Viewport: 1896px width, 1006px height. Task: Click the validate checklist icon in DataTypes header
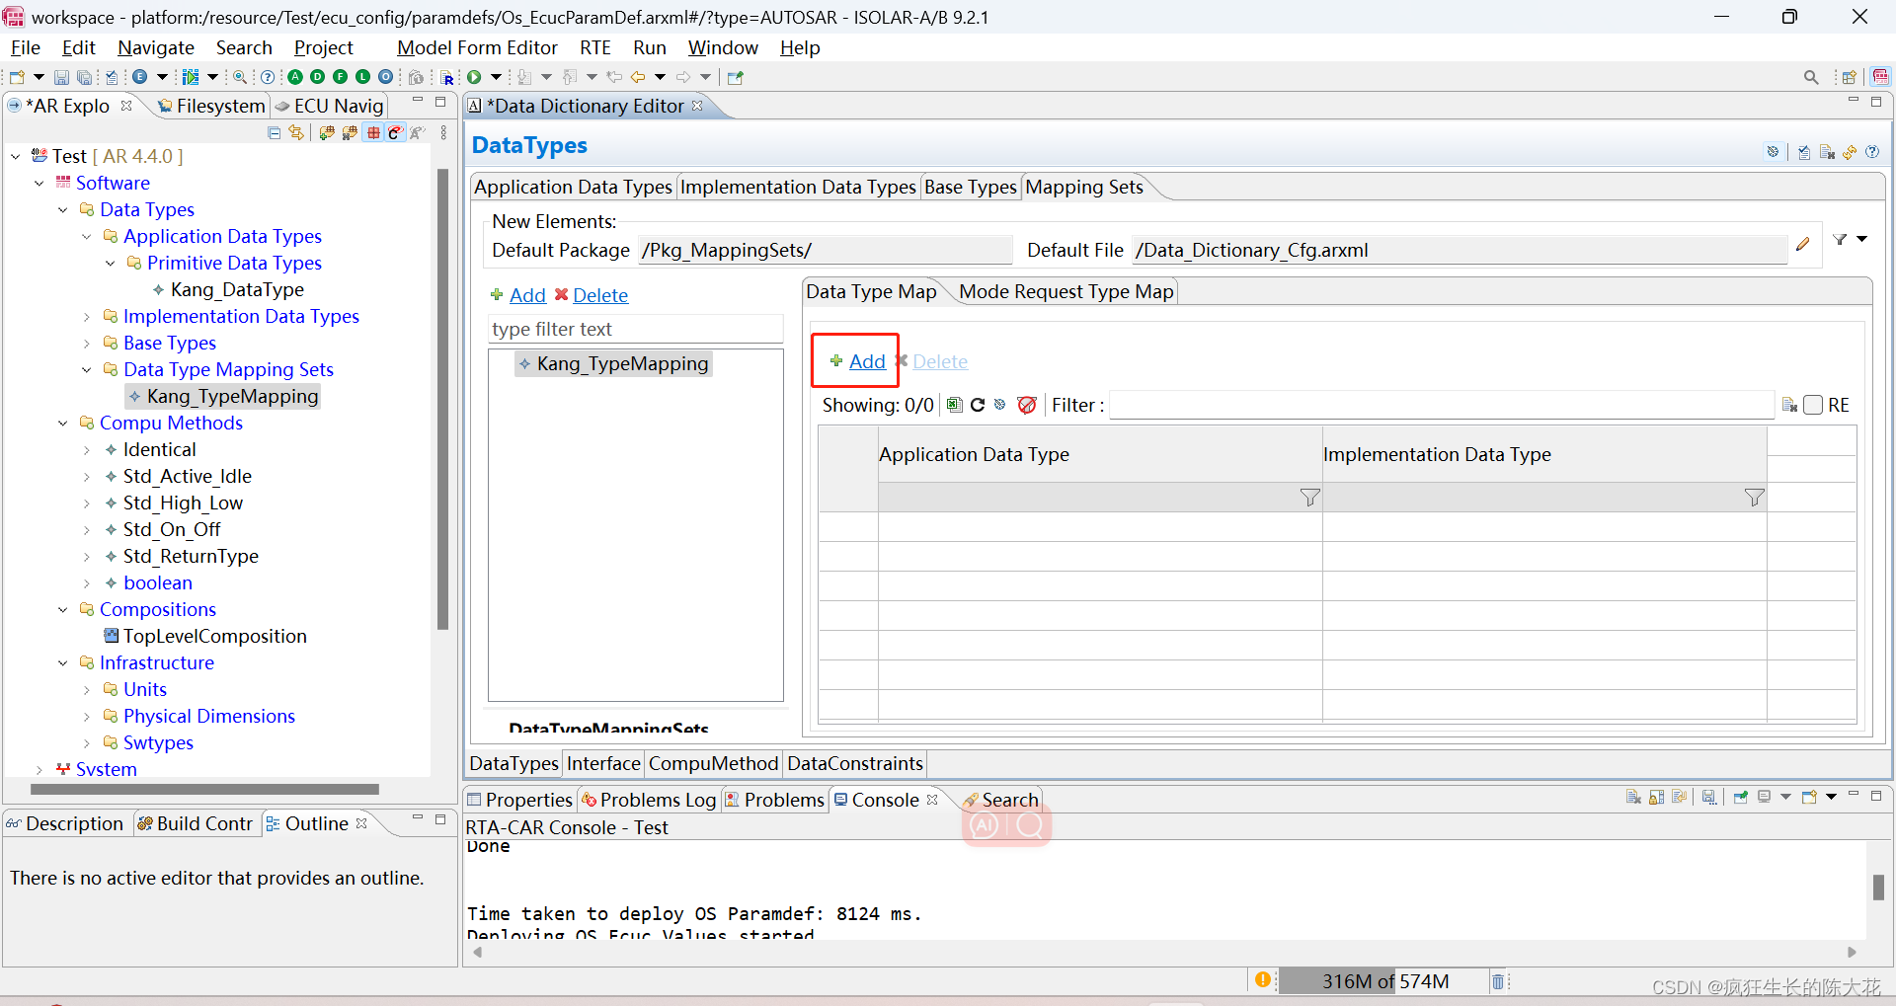(x=1804, y=152)
